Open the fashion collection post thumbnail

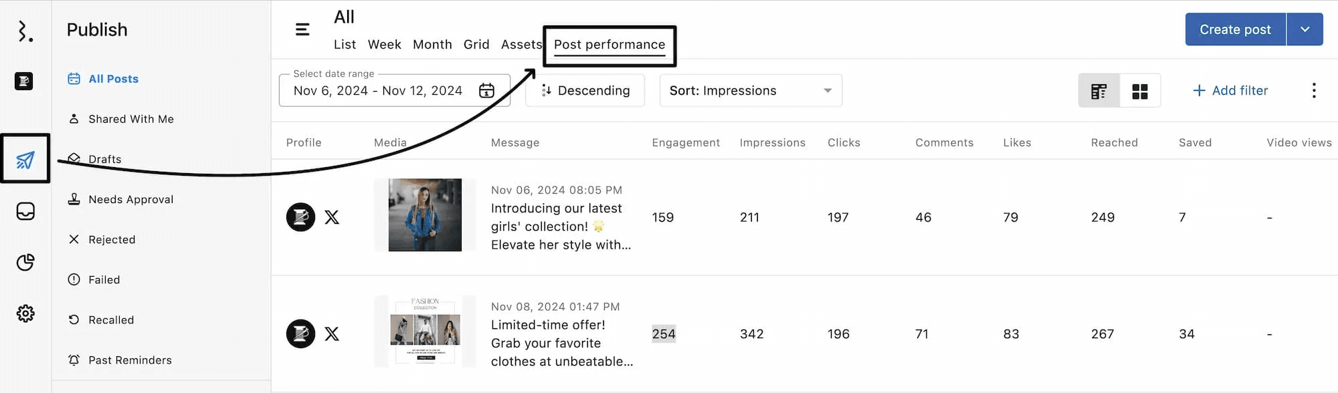pyautogui.click(x=424, y=332)
